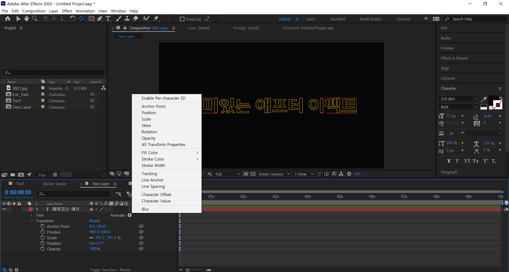Click the red label color of layer 1
The width and height of the screenshot is (509, 272).
(x=31, y=209)
